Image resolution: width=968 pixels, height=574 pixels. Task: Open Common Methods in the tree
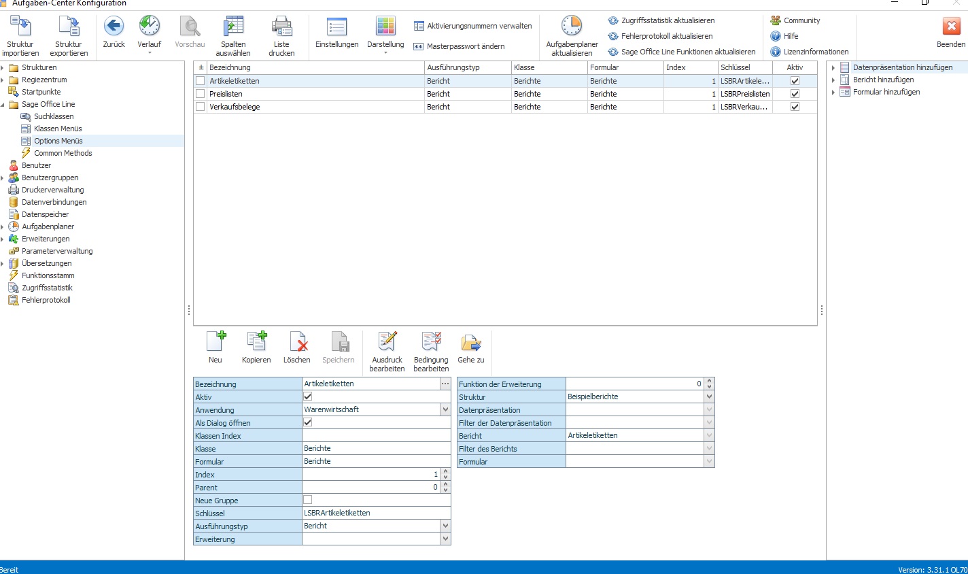[63, 153]
